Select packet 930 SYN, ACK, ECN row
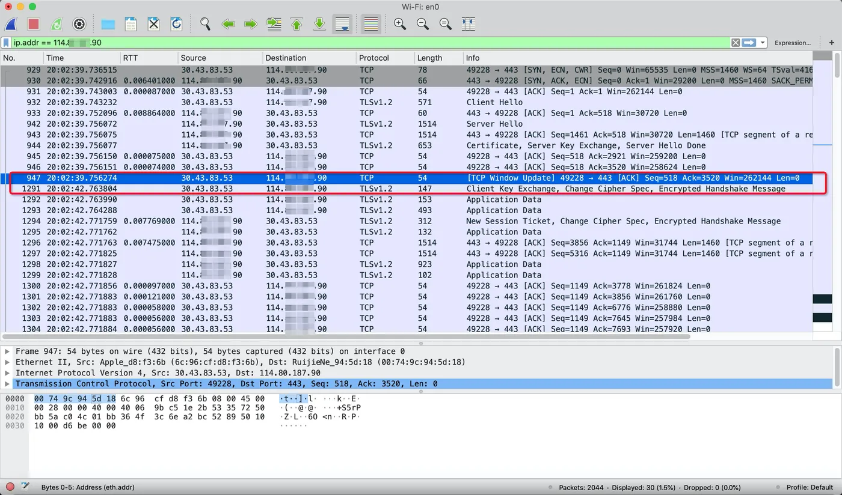The height and width of the screenshot is (495, 842). click(x=407, y=80)
